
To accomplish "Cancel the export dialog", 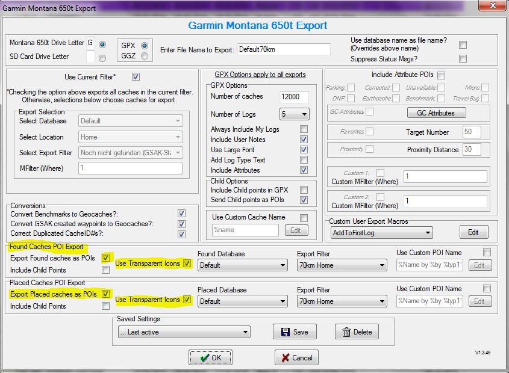I will (x=296, y=358).
